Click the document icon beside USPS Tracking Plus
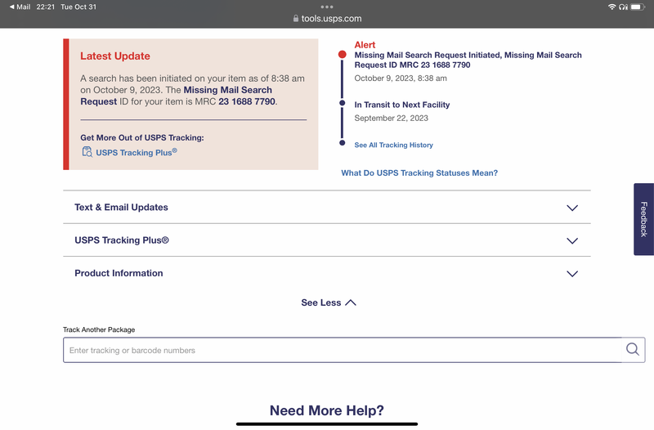 87,152
